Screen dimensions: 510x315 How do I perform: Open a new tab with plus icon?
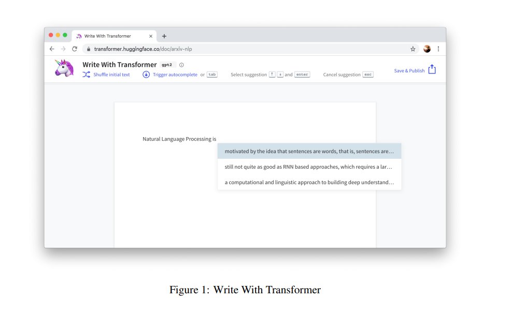(164, 36)
